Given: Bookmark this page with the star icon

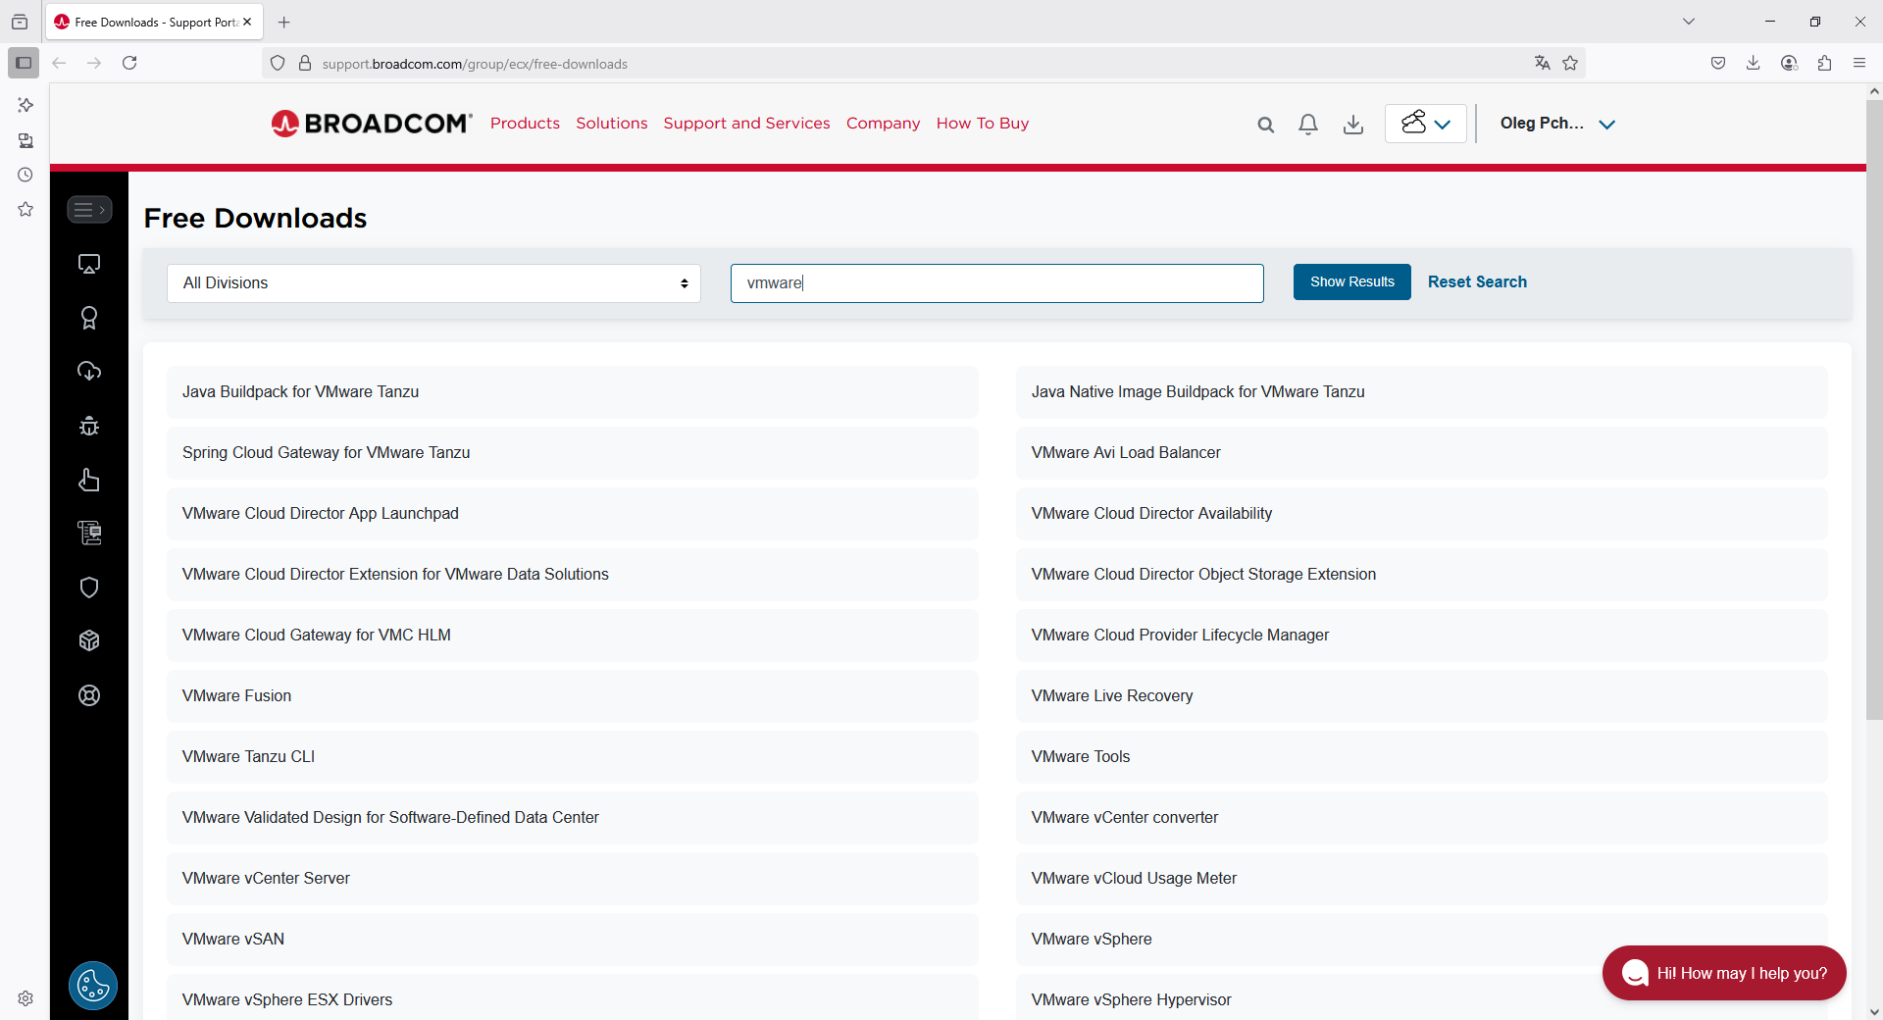Looking at the screenshot, I should (x=1570, y=63).
